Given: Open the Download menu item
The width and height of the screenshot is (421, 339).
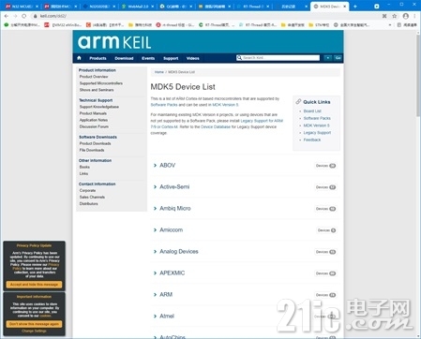Looking at the screenshot, I should [124, 58].
